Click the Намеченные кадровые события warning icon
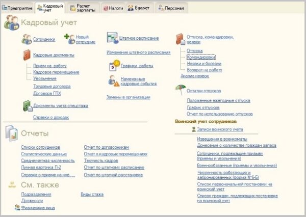The image size is (306, 217). pyautogui.click(x=114, y=81)
